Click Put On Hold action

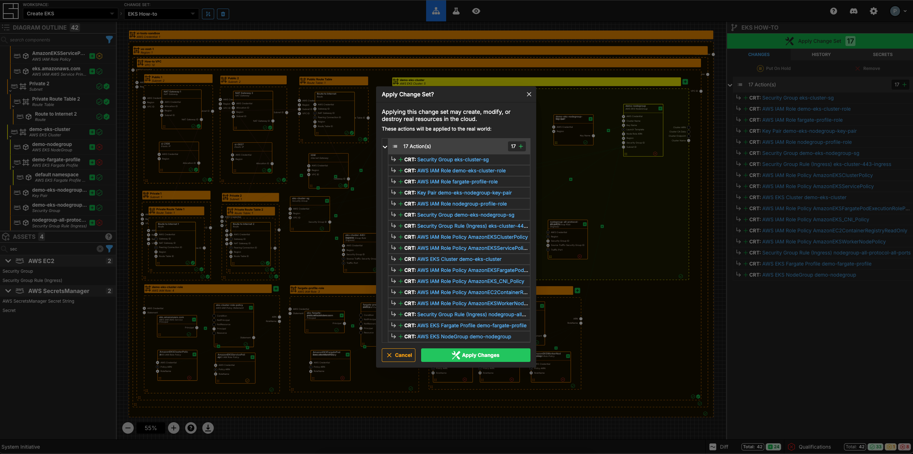774,69
